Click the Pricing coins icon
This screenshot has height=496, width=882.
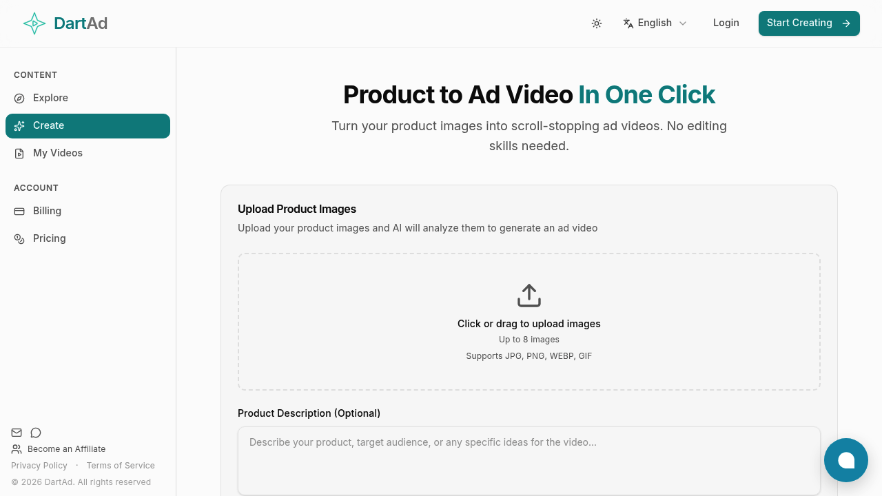[x=19, y=238]
